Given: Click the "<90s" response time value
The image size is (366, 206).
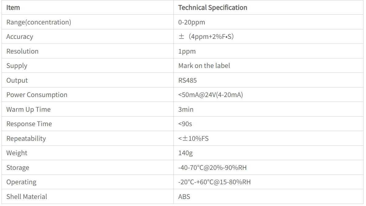Looking at the screenshot, I should [x=185, y=124].
